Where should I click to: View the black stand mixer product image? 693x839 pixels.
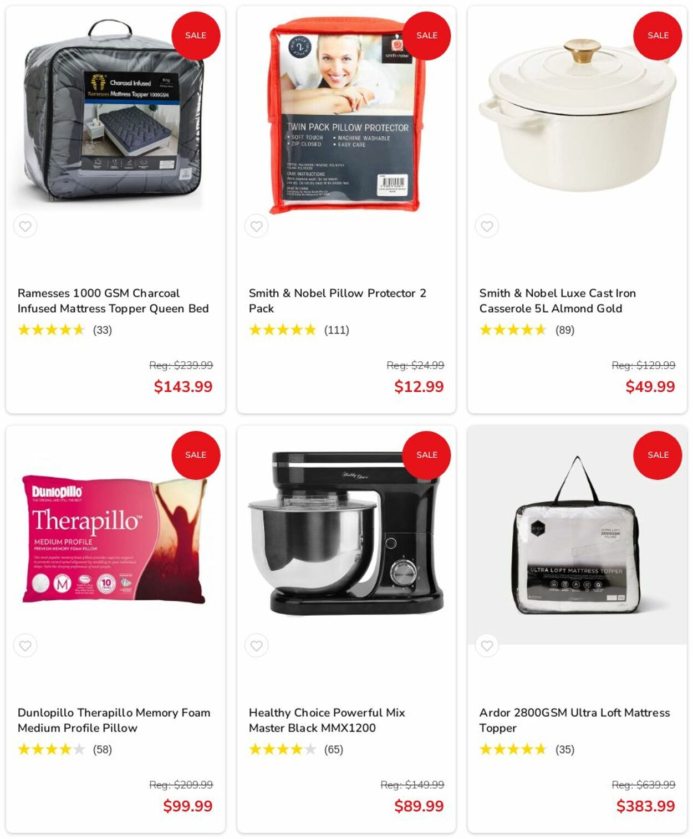tap(345, 533)
